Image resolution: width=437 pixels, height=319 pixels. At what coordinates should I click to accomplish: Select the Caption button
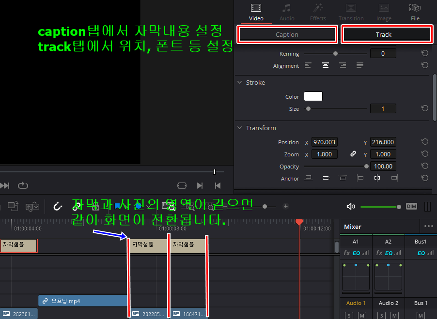pos(287,34)
